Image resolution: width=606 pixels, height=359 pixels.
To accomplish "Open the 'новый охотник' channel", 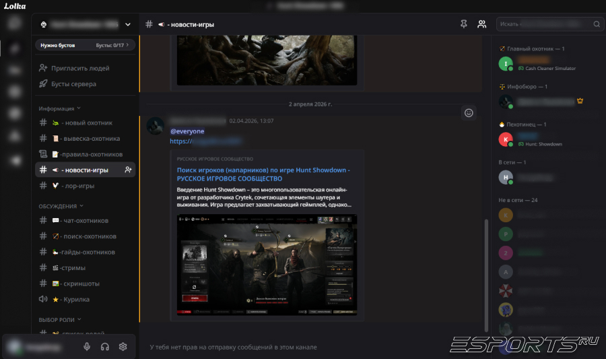I will point(85,123).
